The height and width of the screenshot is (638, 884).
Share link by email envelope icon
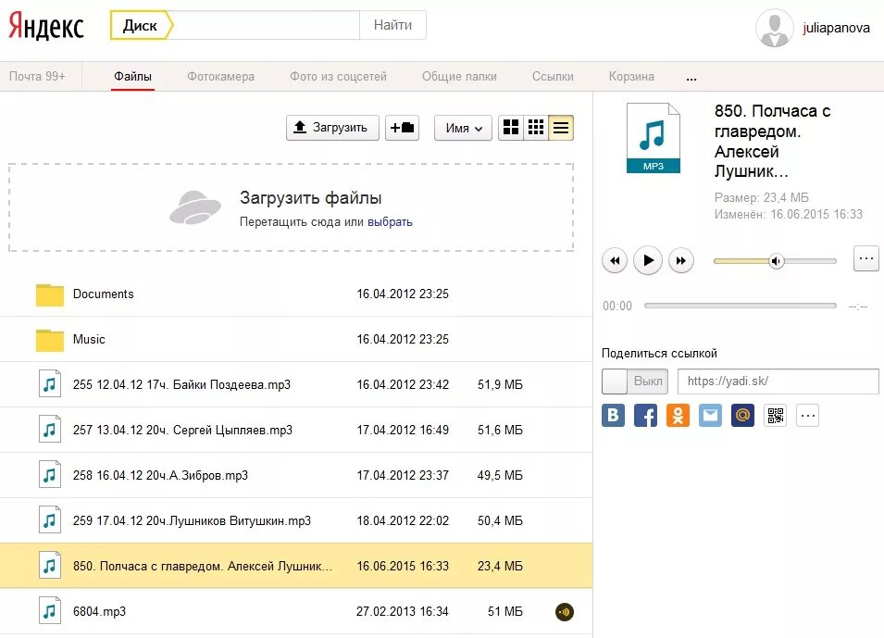tap(710, 416)
